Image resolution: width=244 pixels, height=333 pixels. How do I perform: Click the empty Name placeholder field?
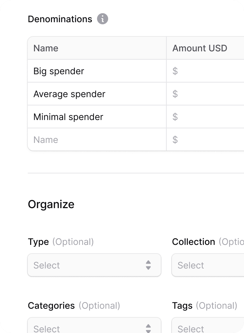pyautogui.click(x=97, y=140)
